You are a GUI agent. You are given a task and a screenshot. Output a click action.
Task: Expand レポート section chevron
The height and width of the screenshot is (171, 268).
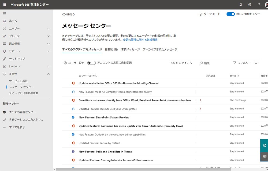(49, 67)
